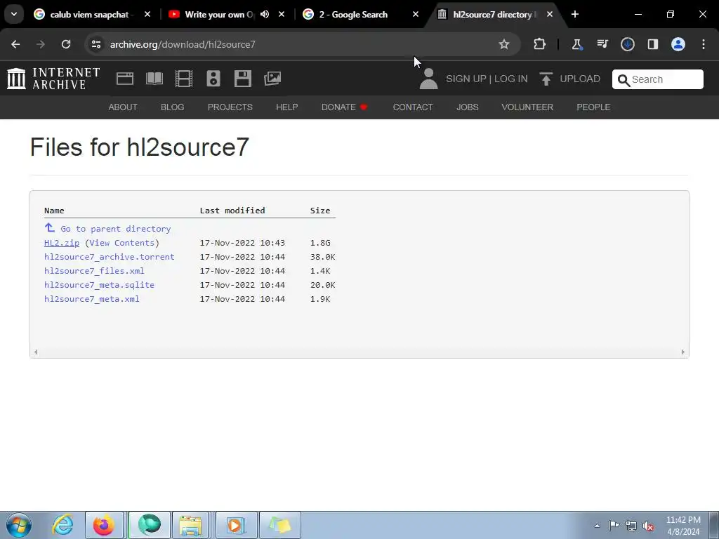Screen dimensions: 719x539
Task: Open the Software floppy disk icon
Action: (242, 79)
